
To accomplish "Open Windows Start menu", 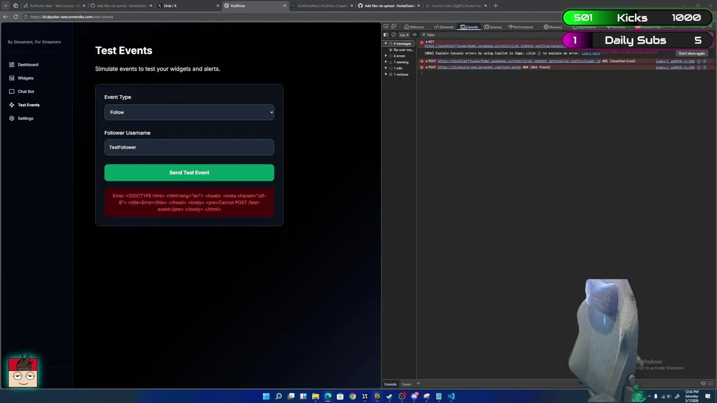I will (266, 396).
